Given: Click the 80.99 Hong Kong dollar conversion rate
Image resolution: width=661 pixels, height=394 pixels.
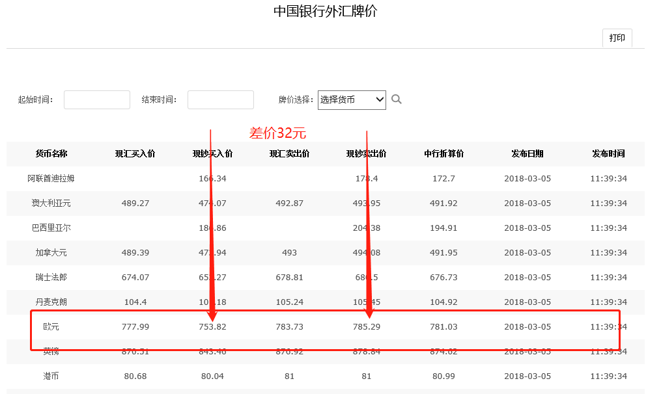Looking at the screenshot, I should click(x=443, y=376).
